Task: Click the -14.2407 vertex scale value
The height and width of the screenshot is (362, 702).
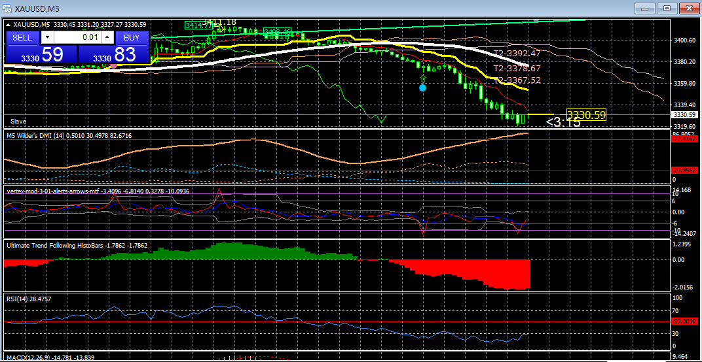Action: 684,233
